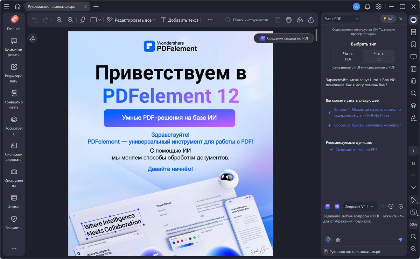Open the Deepseek V4 model dropdown
Screen dimensions: 420x259
click(x=359, y=206)
